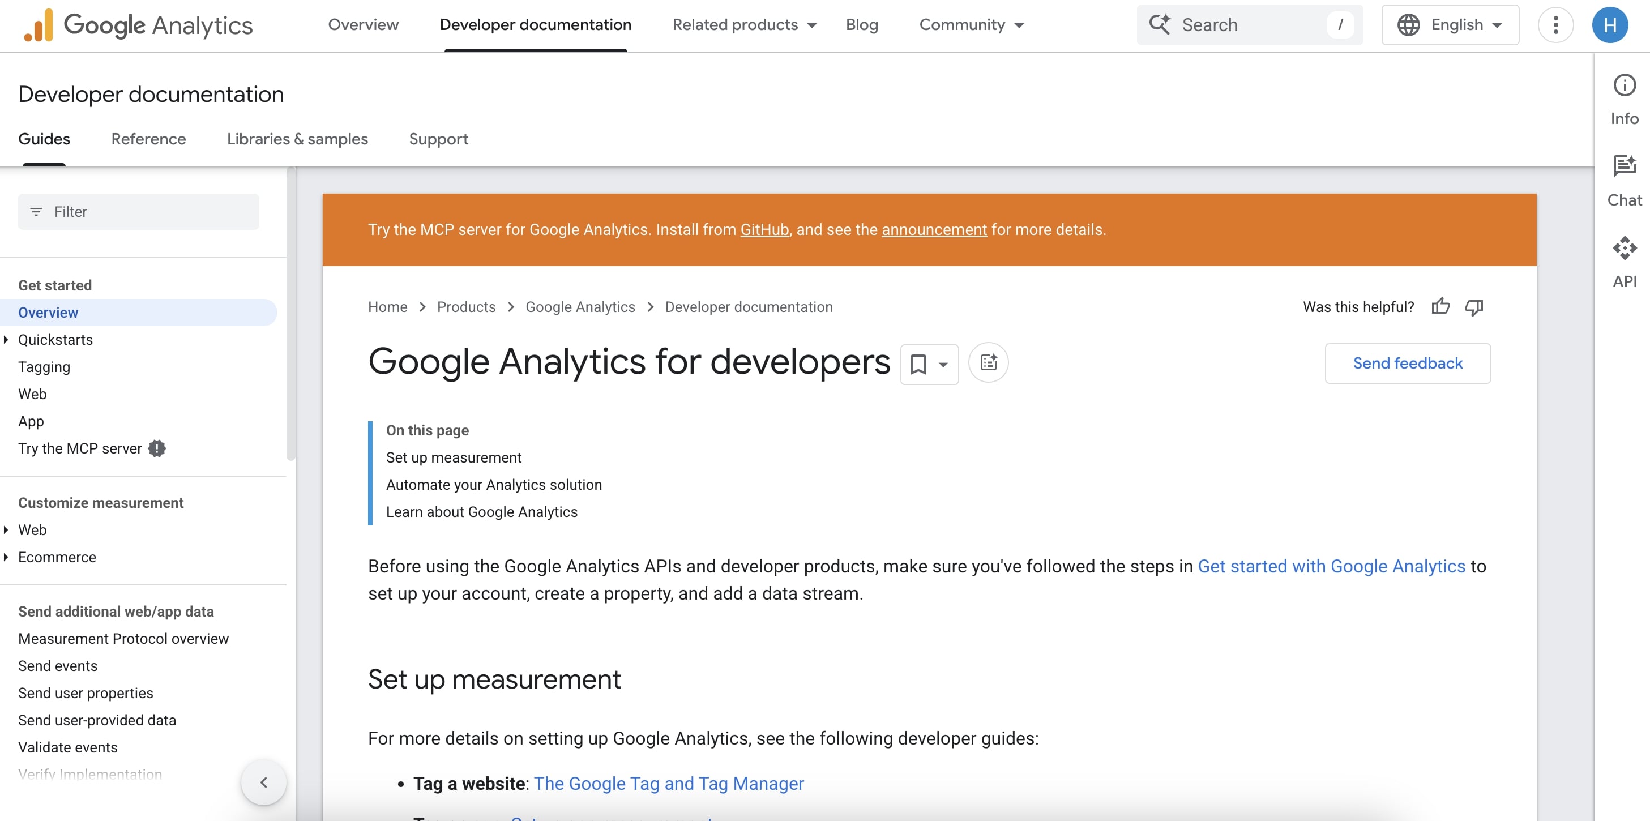Click the bookmark page icon
This screenshot has width=1650, height=821.
click(x=918, y=364)
